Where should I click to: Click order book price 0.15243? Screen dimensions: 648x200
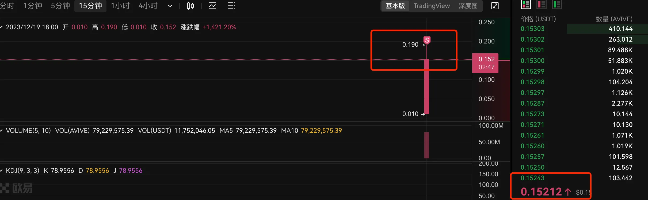tap(532, 178)
